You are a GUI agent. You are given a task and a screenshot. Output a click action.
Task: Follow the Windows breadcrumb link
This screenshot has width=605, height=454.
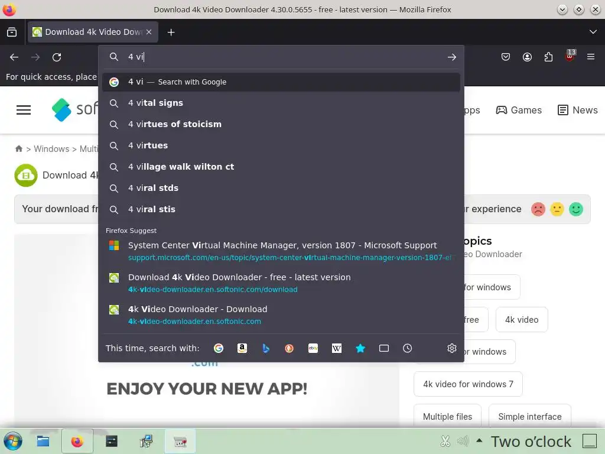click(51, 148)
